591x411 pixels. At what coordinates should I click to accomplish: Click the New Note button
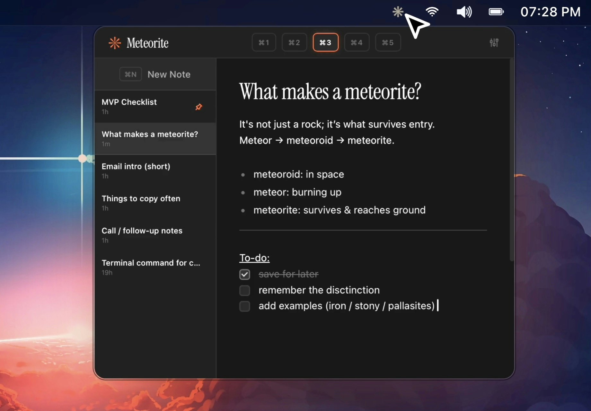click(x=169, y=74)
